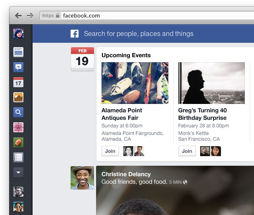Open the football sidebar icon
The height and width of the screenshot is (215, 254).
pos(18,142)
